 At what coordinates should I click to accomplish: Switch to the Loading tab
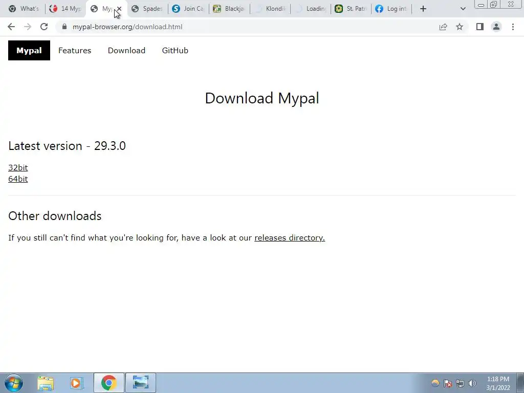pos(311,9)
